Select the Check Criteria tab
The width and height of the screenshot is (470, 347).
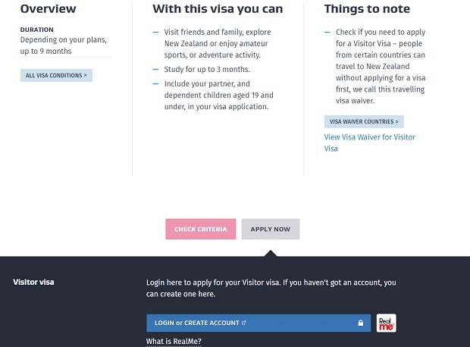pos(201,229)
